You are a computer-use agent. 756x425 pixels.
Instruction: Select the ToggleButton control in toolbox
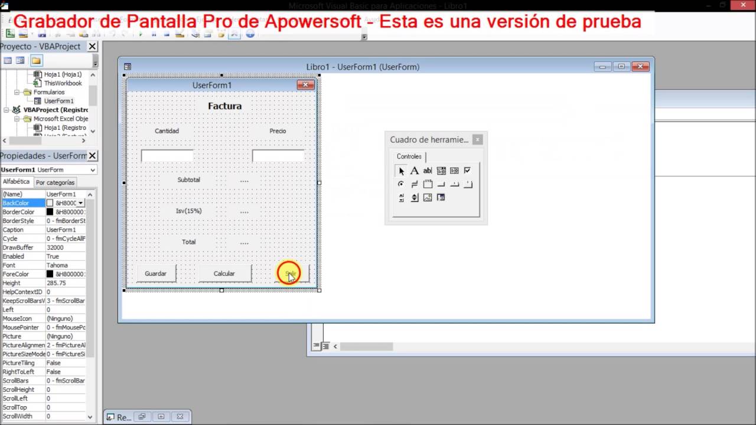click(415, 184)
